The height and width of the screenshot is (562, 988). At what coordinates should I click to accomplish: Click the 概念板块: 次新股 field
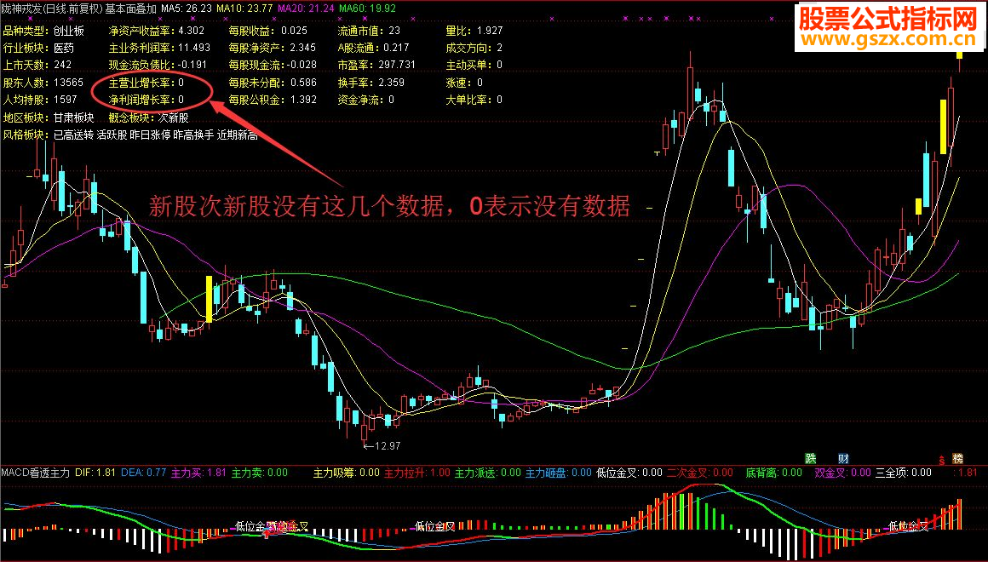149,118
